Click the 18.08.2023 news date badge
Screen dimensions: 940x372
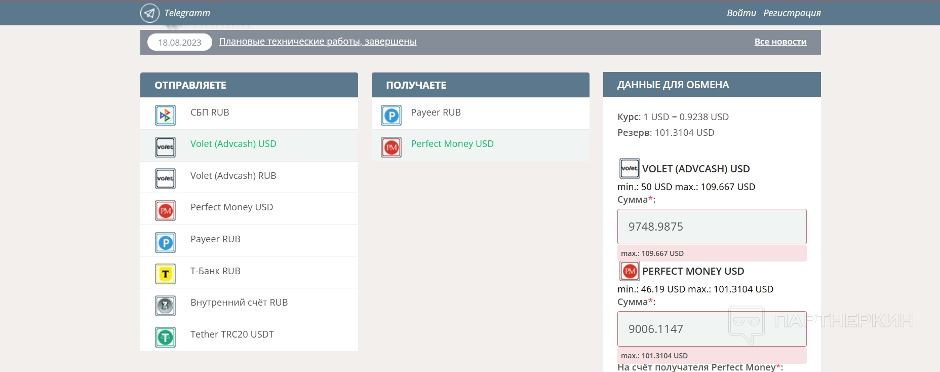(x=180, y=43)
